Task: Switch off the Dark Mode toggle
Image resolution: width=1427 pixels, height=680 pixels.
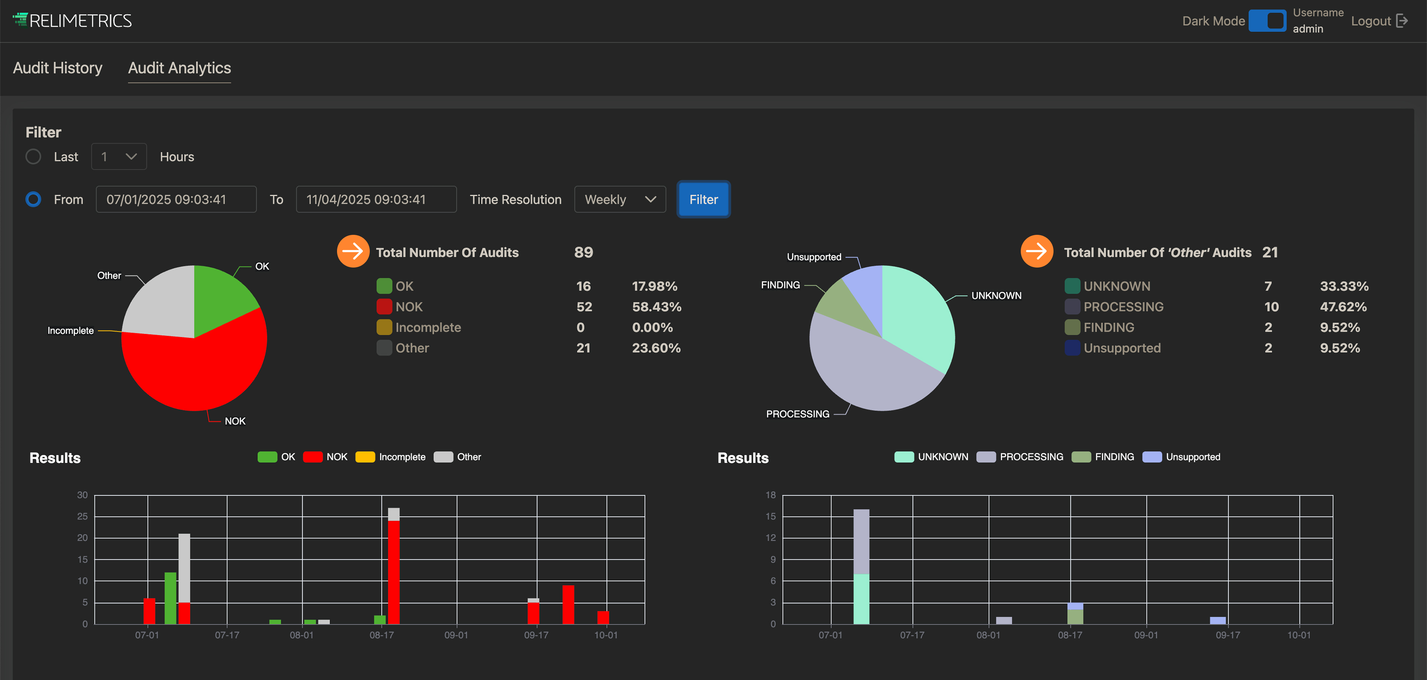Action: (x=1267, y=21)
